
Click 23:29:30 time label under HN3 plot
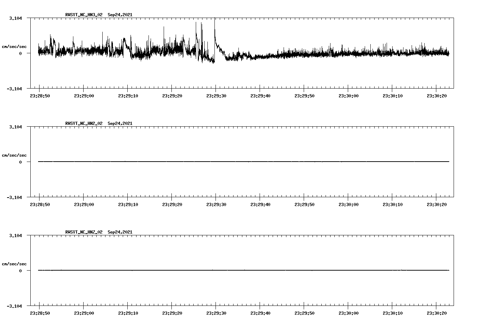point(216,96)
